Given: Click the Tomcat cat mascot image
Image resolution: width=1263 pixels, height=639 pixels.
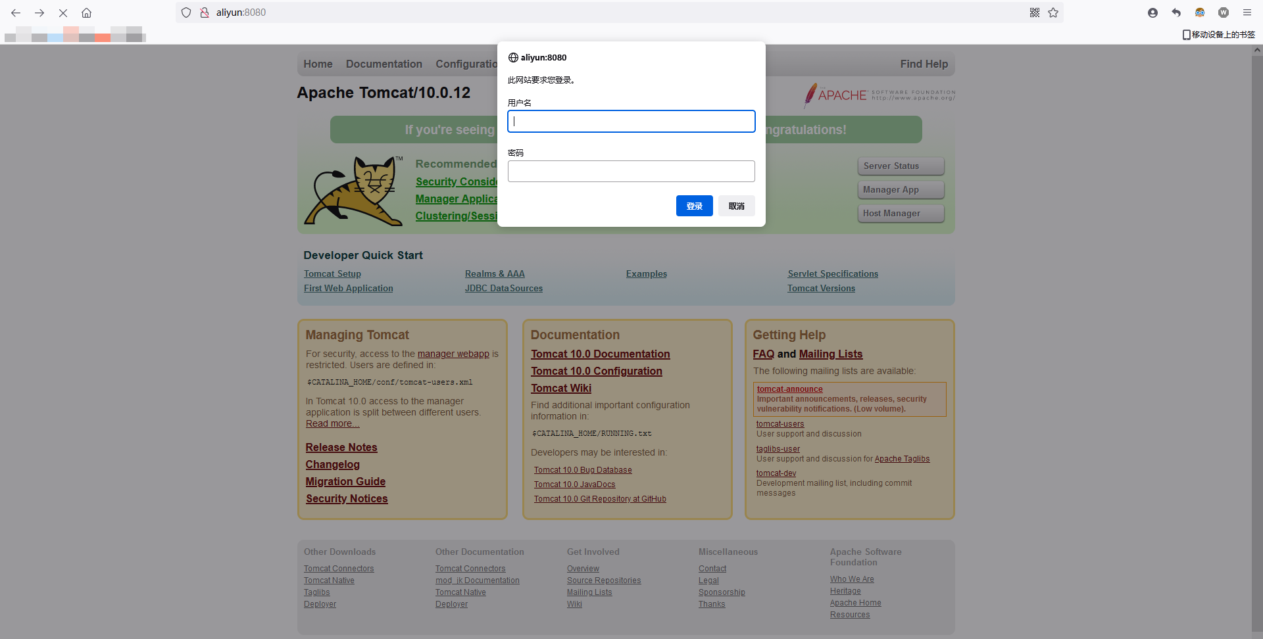Looking at the screenshot, I should click(354, 191).
